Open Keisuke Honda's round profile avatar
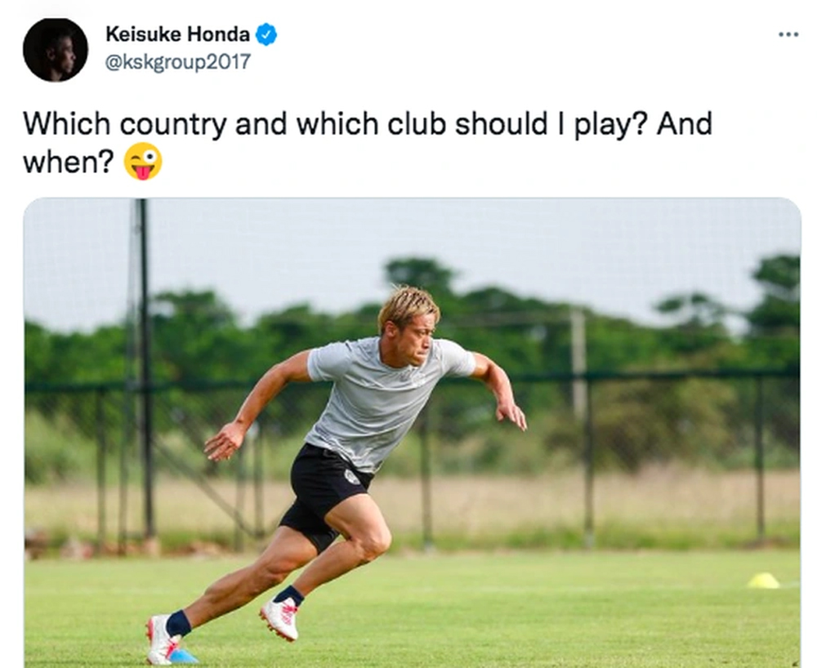Image resolution: width=817 pixels, height=668 pixels. coord(56,50)
